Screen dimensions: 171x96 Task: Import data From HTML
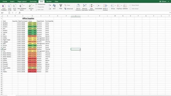tap(10, 7)
